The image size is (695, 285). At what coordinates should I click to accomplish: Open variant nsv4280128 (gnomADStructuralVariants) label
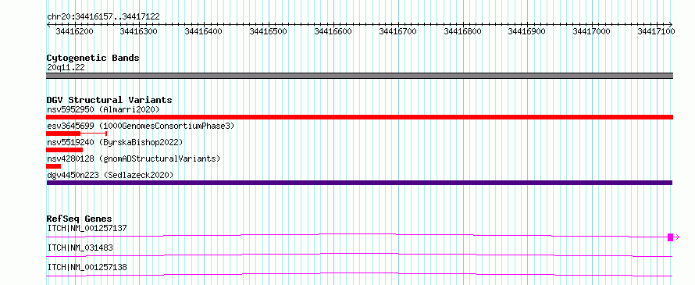(x=134, y=159)
